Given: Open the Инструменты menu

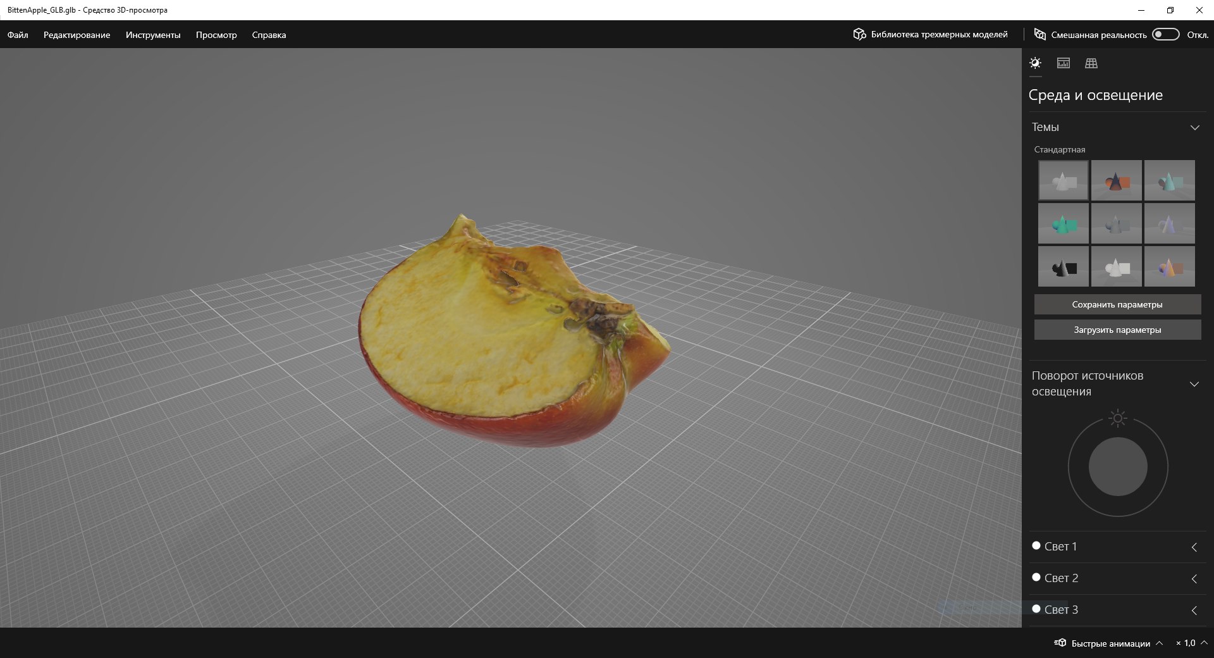Looking at the screenshot, I should (x=153, y=35).
